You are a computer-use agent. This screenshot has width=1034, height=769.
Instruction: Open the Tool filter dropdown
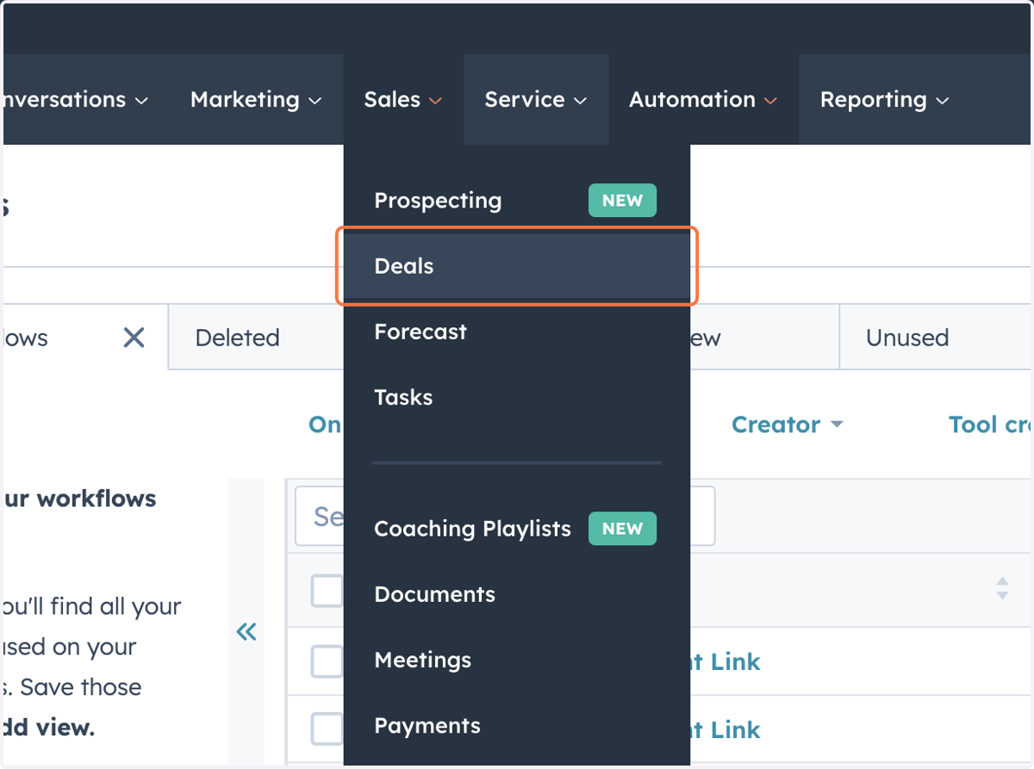pyautogui.click(x=990, y=425)
